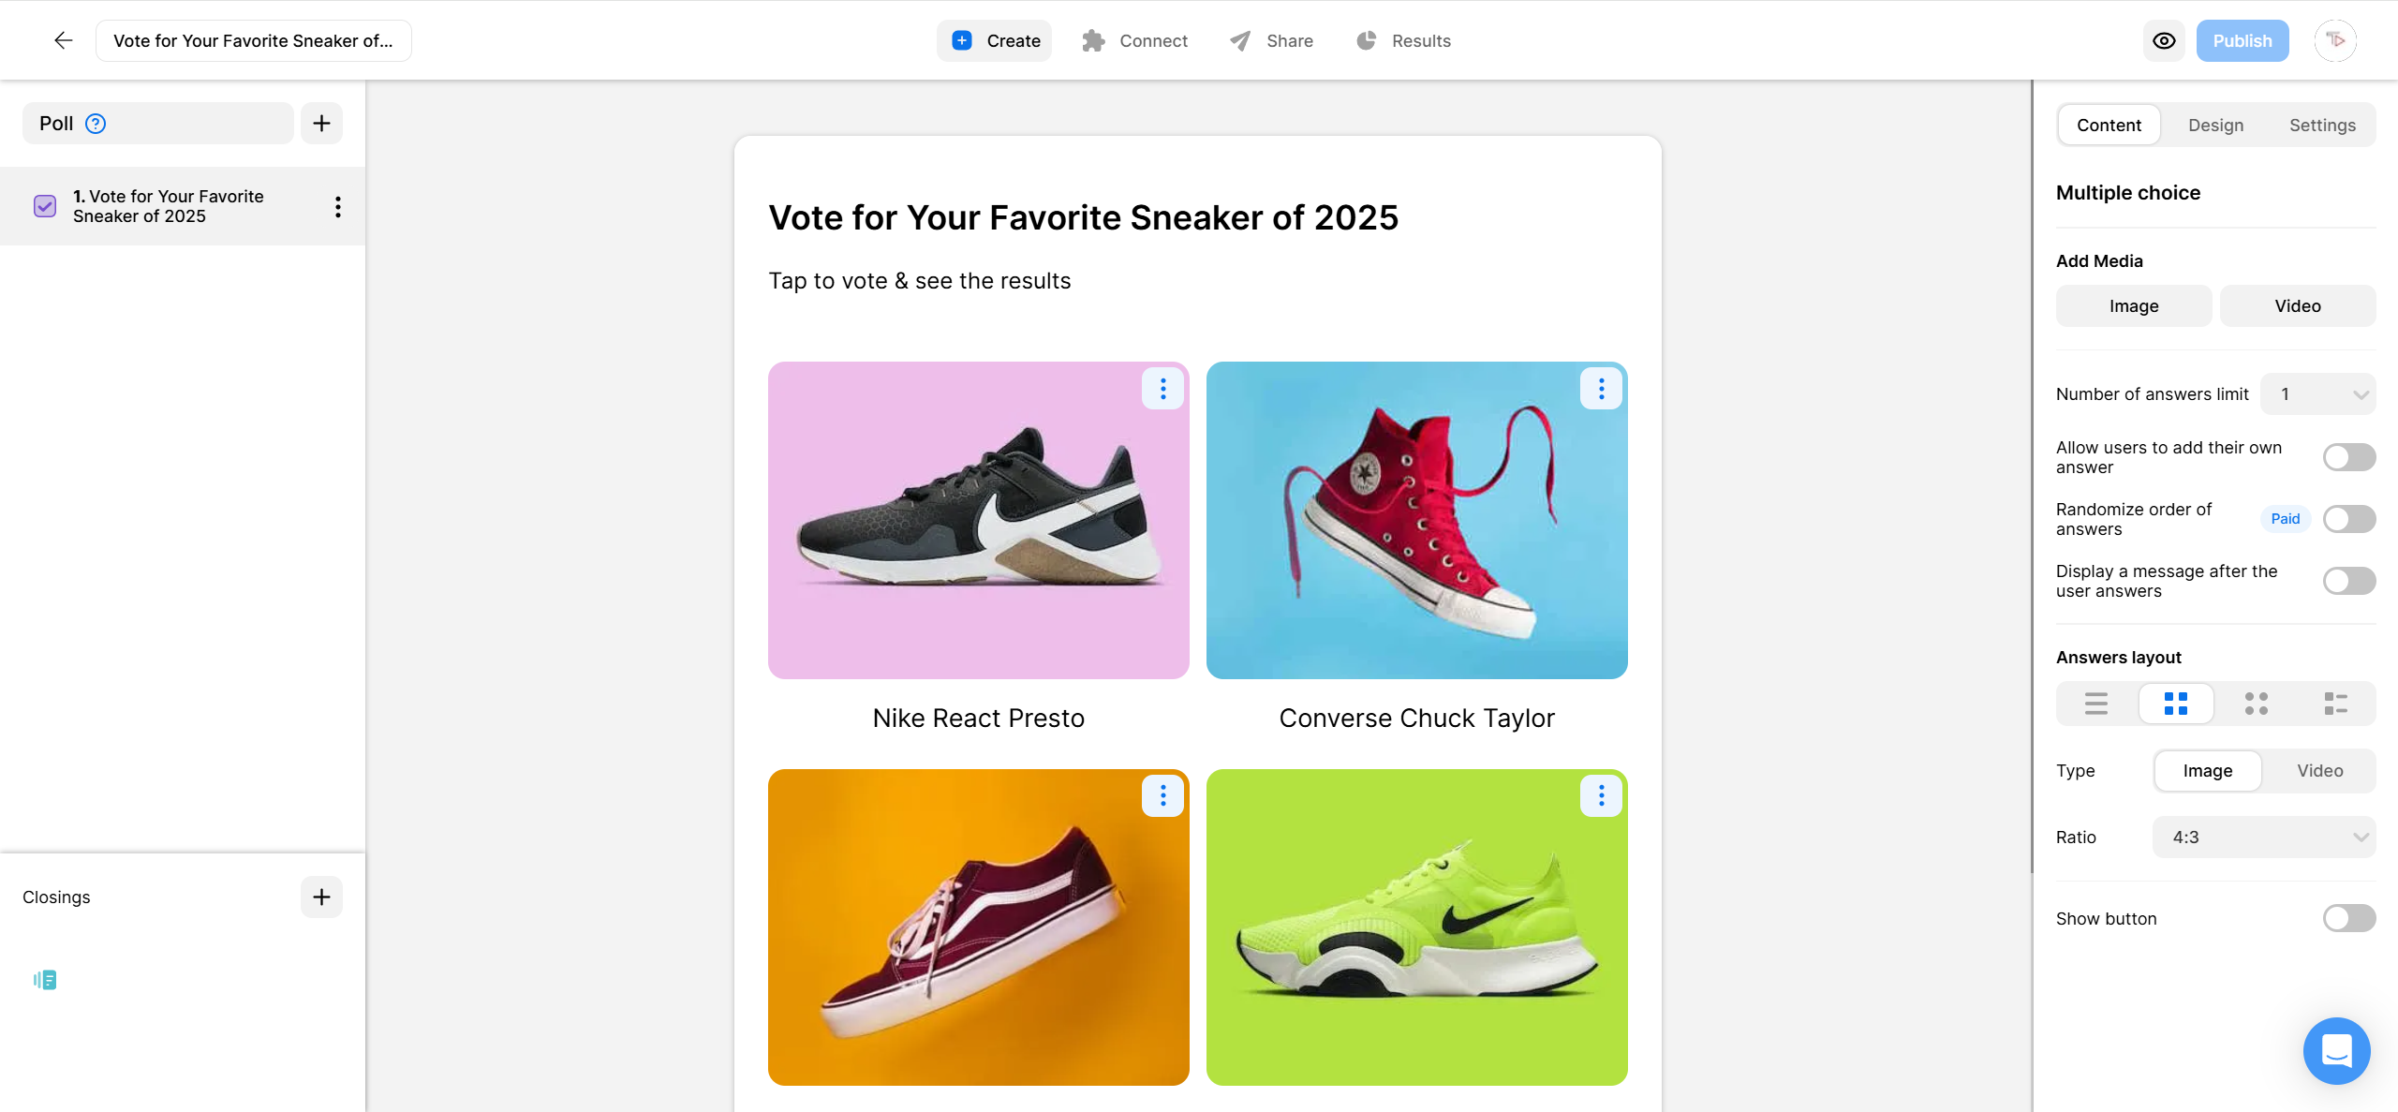Add a new closing with the plus button

pos(321,897)
